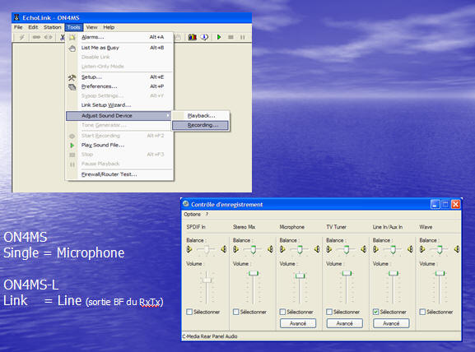475x352 pixels.
Task: Open Preferences… menu entry
Action: point(119,86)
